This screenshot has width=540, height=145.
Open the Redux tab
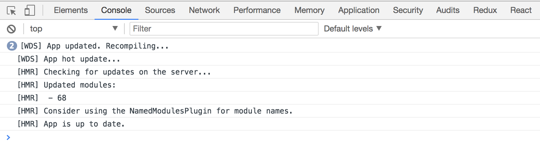pos(485,10)
